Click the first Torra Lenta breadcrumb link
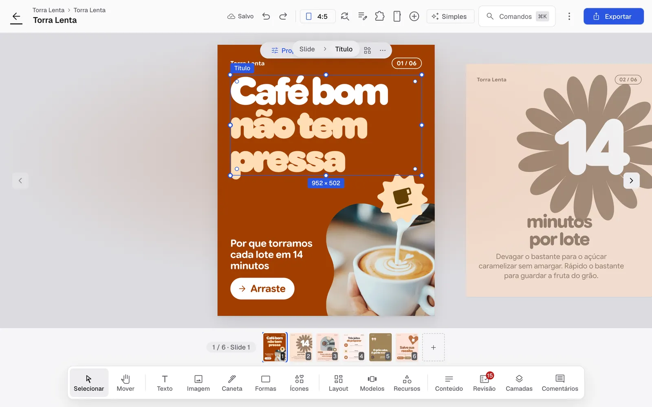The image size is (652, 407). pos(48,10)
